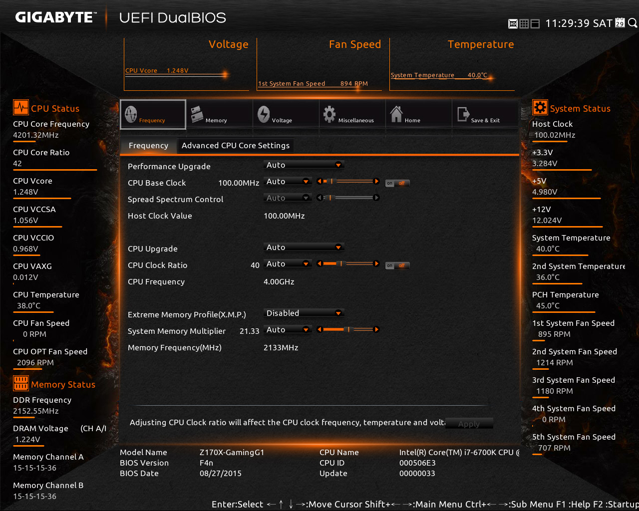The image size is (639, 511).
Task: Click the +12V 12.024V reading
Action: tap(547, 221)
